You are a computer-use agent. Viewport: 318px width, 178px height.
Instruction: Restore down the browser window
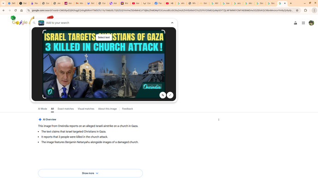click(310, 3)
